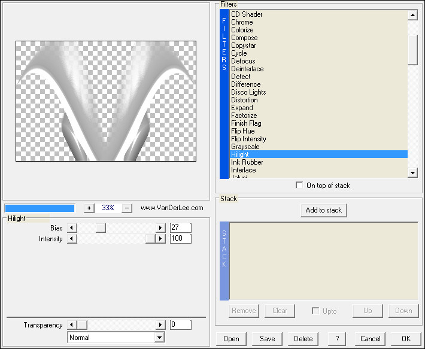Click the Transparency slider right arrow
The width and height of the screenshot is (425, 349).
pyautogui.click(x=160, y=325)
